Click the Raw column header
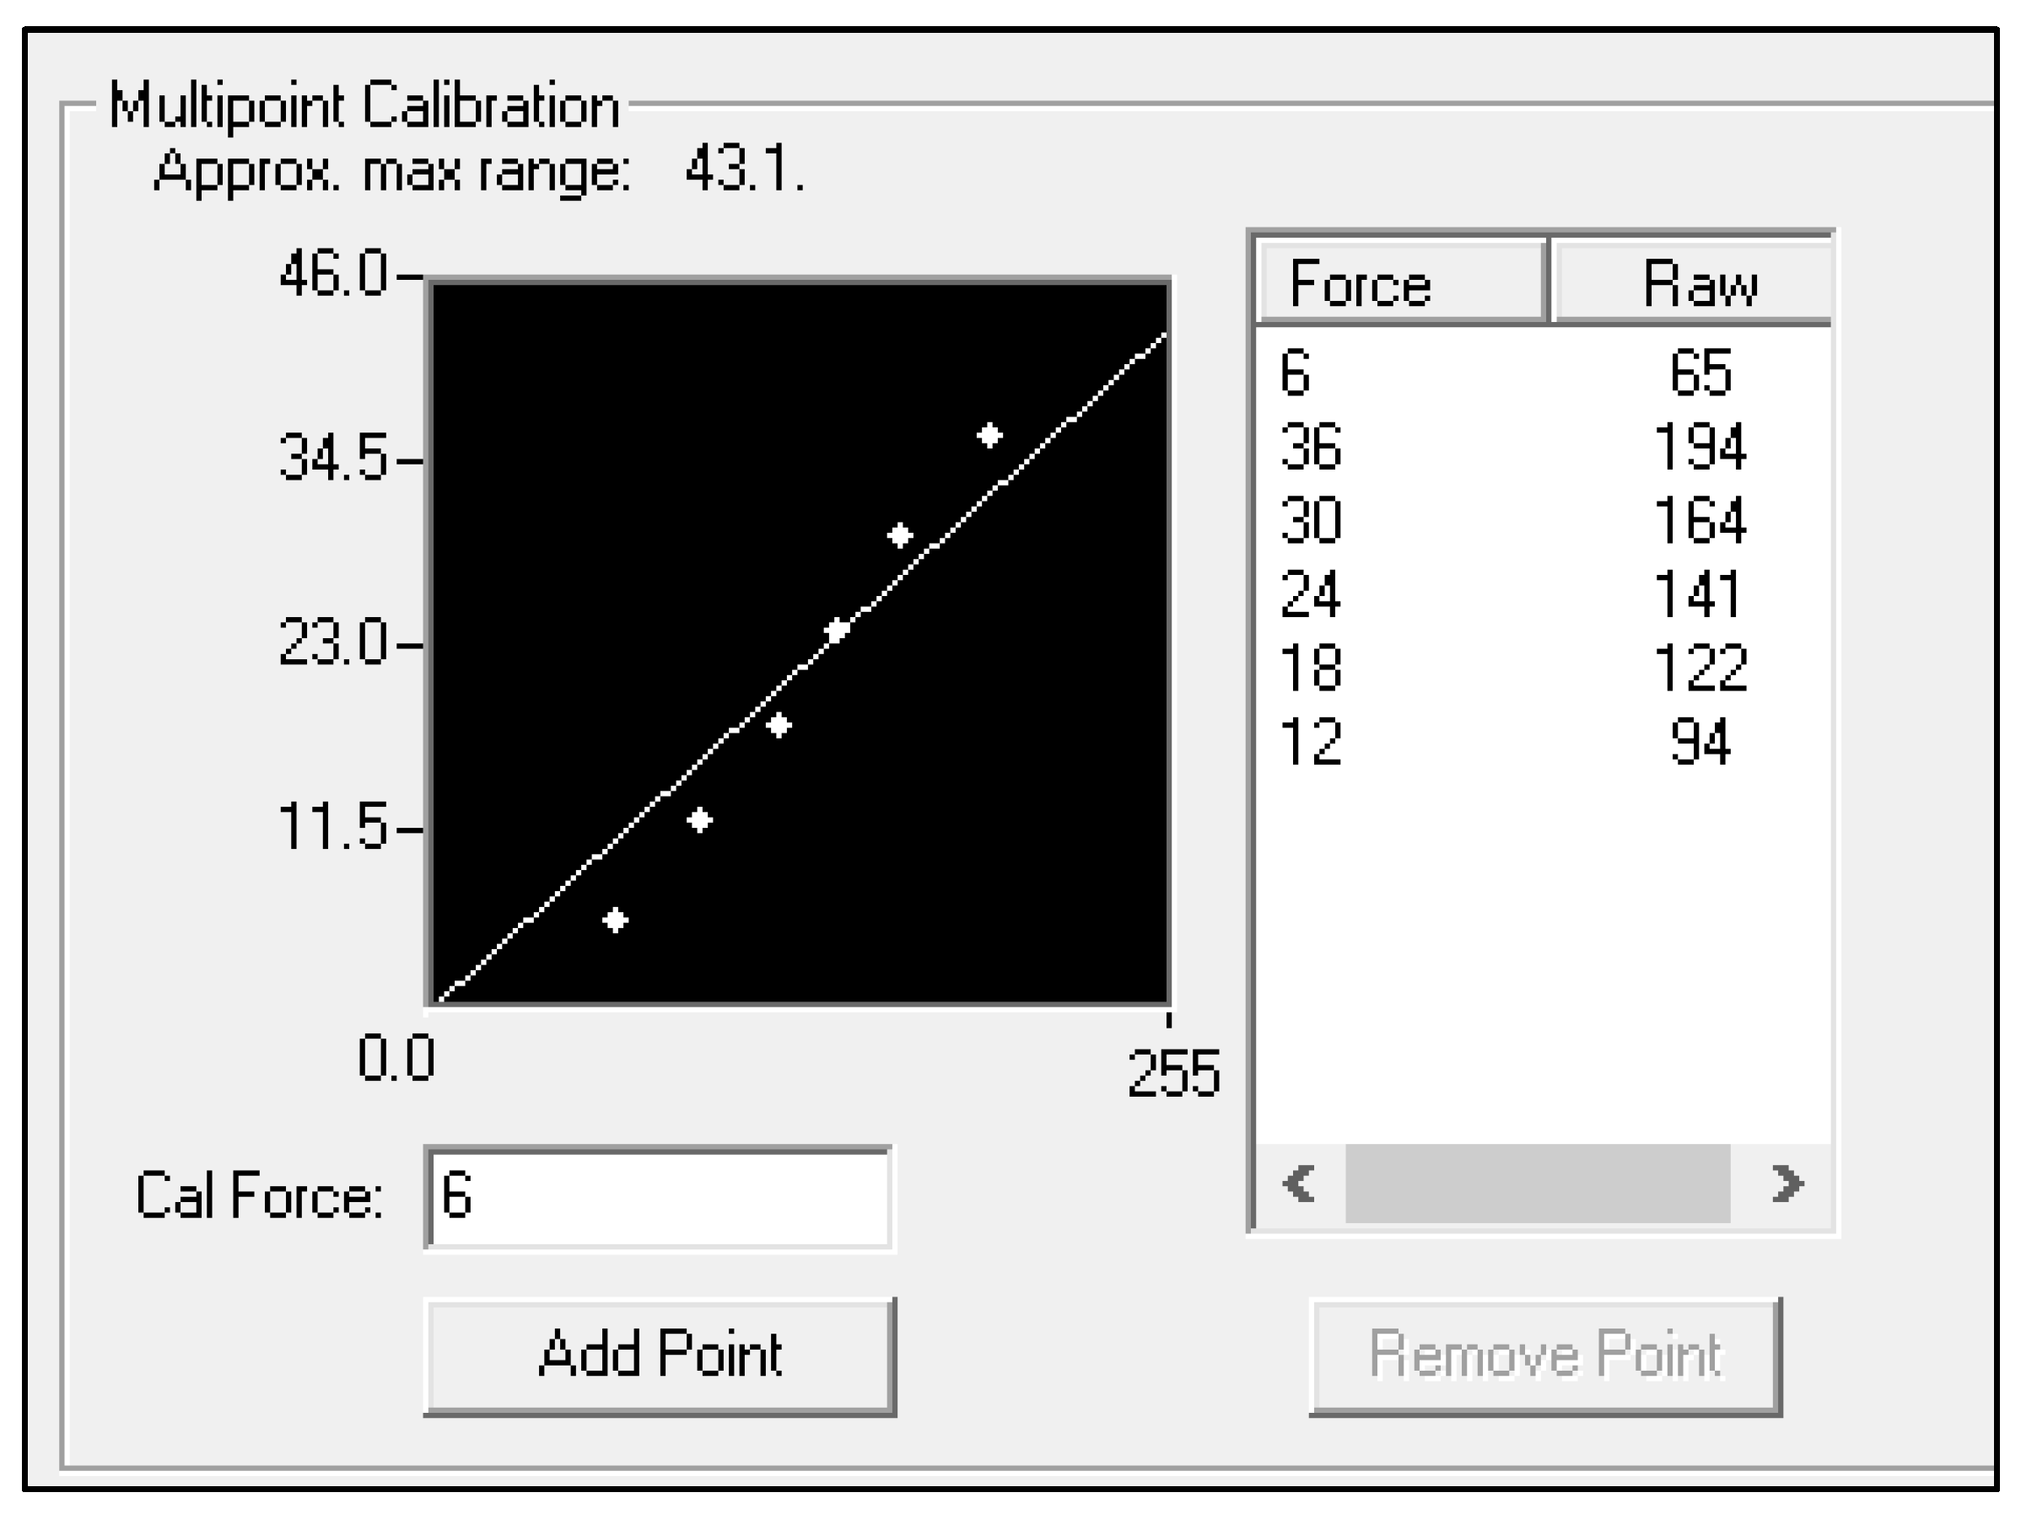The width and height of the screenshot is (2021, 1514). (1692, 283)
